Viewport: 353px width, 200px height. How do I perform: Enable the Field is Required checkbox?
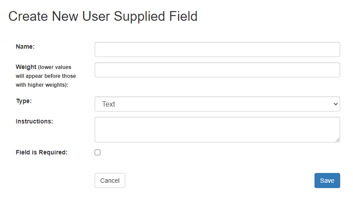pyautogui.click(x=98, y=152)
